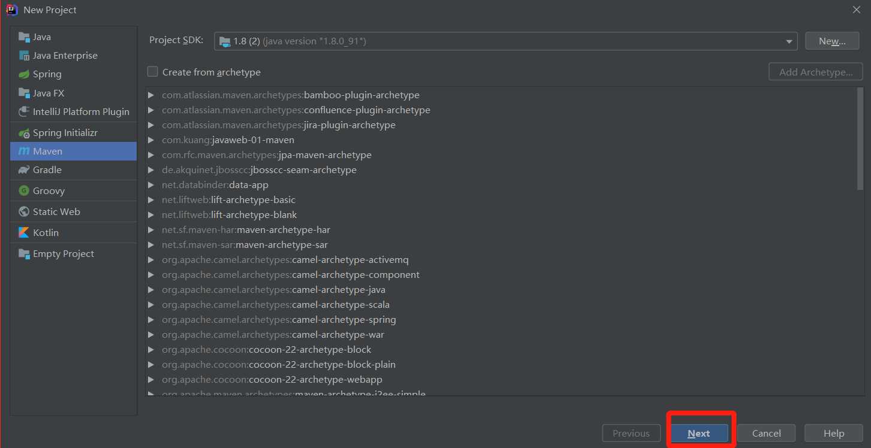Image resolution: width=871 pixels, height=448 pixels.
Task: Click the IntelliJ Platform Plugin icon
Action: pos(24,111)
